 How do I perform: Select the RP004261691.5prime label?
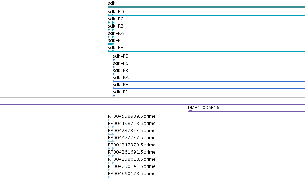pos(132,152)
